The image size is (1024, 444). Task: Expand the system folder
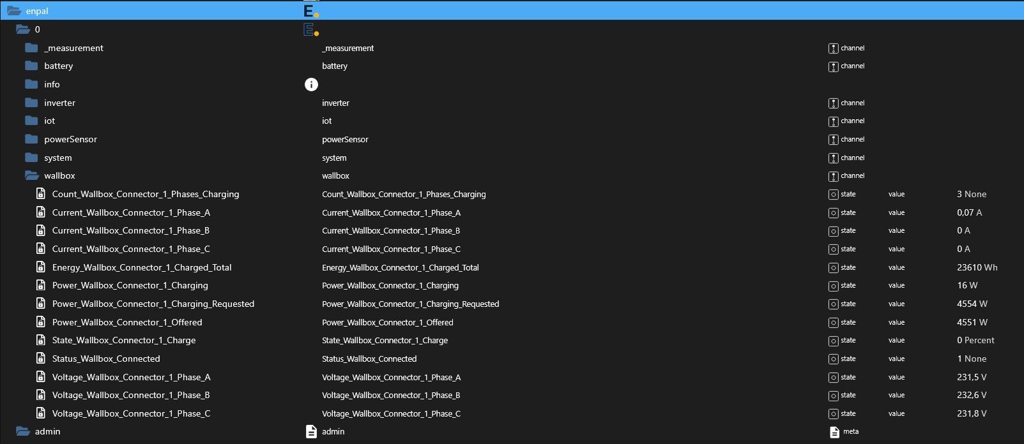click(31, 158)
